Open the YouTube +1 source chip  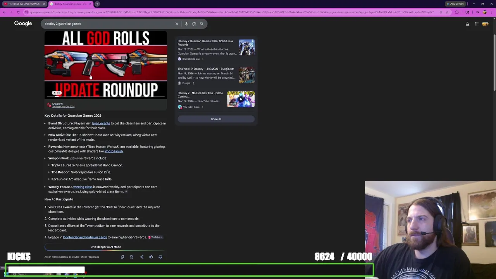[155, 237]
